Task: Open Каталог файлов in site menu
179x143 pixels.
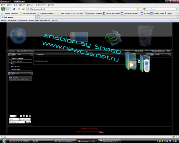Action: point(20,61)
